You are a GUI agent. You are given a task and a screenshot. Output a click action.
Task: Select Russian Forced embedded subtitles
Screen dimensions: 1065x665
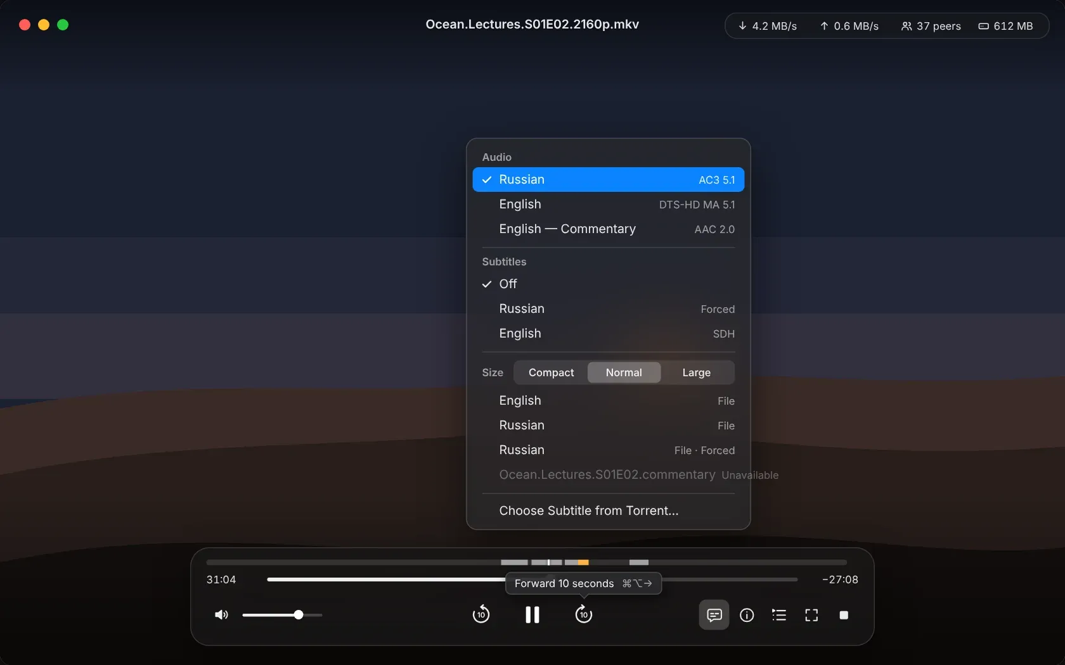[609, 308]
